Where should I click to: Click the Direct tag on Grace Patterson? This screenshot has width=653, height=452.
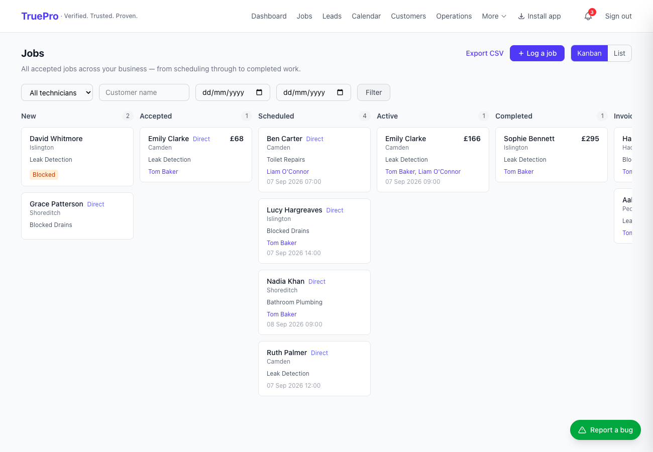(x=95, y=204)
